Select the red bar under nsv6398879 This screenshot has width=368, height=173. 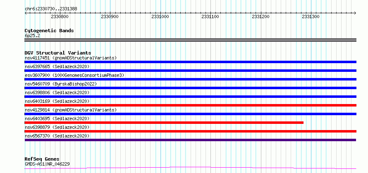tap(190, 131)
